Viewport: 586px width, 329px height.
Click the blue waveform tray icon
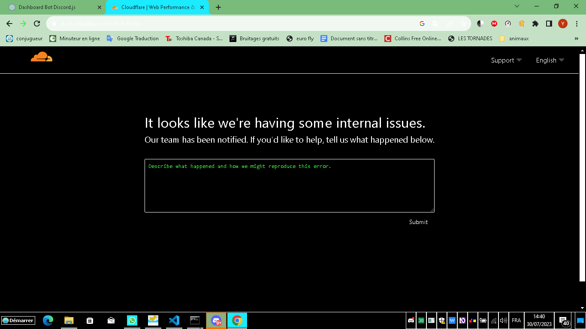click(452, 320)
